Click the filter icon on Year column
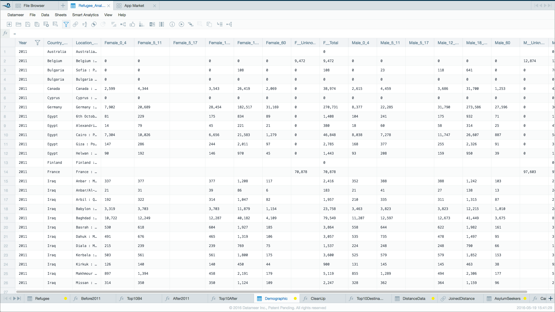 click(x=38, y=43)
